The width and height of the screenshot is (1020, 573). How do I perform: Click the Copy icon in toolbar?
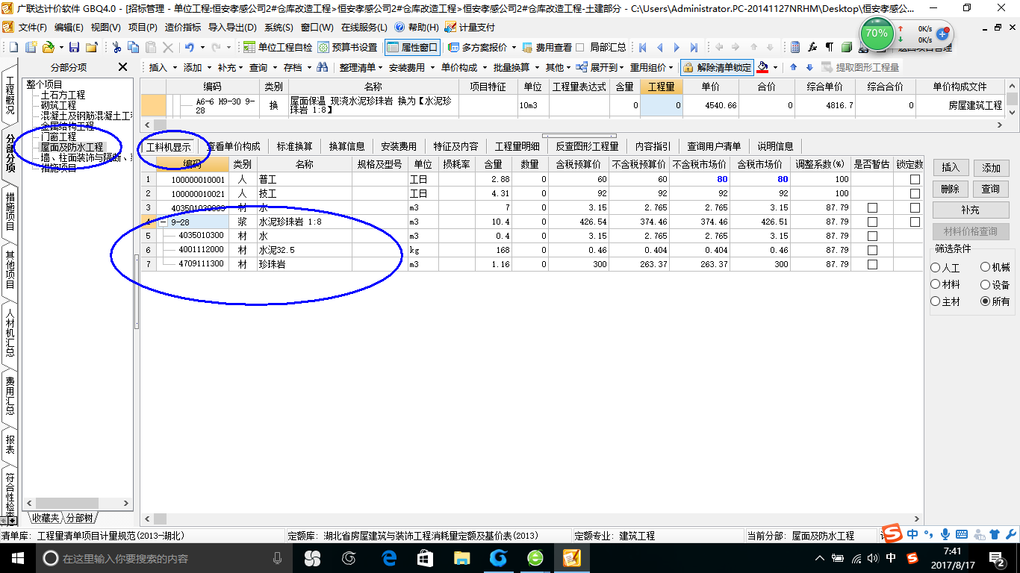tap(134, 47)
